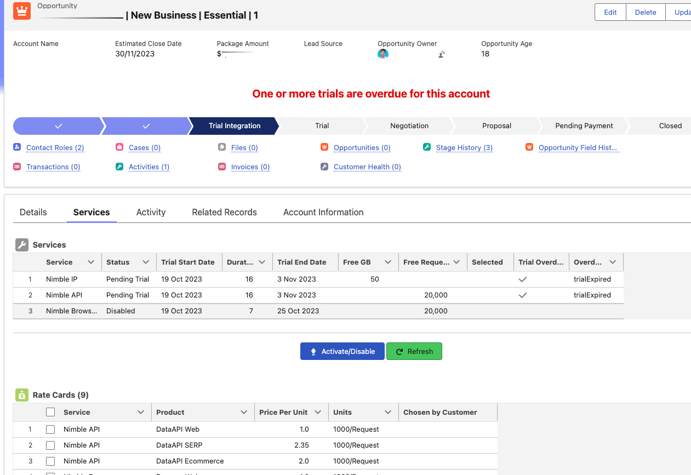This screenshot has width=691, height=475.
Task: Click the teal Stage History icon
Action: click(427, 147)
